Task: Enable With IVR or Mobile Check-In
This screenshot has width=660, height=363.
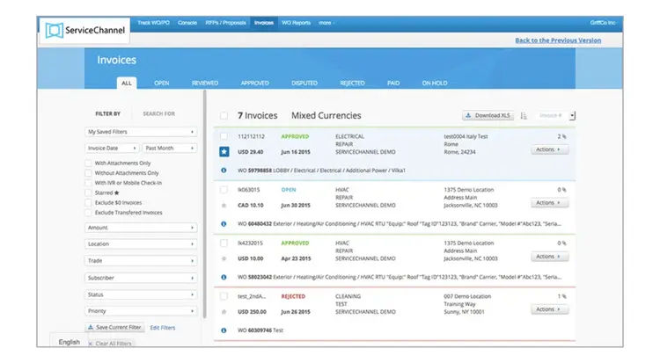Action: 88,183
